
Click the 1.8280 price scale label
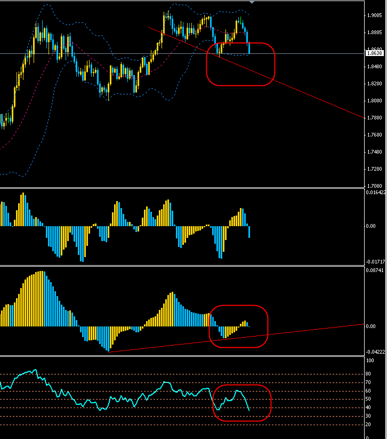pos(374,84)
